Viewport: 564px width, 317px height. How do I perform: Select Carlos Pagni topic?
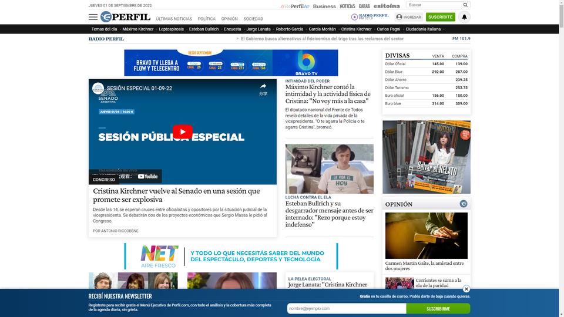tap(388, 29)
